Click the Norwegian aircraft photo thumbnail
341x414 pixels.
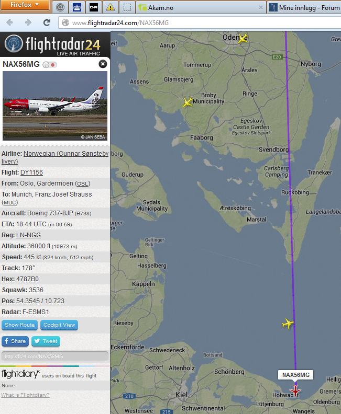pyautogui.click(x=55, y=106)
